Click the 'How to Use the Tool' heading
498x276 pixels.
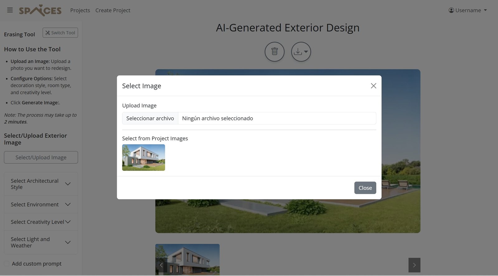click(x=32, y=49)
